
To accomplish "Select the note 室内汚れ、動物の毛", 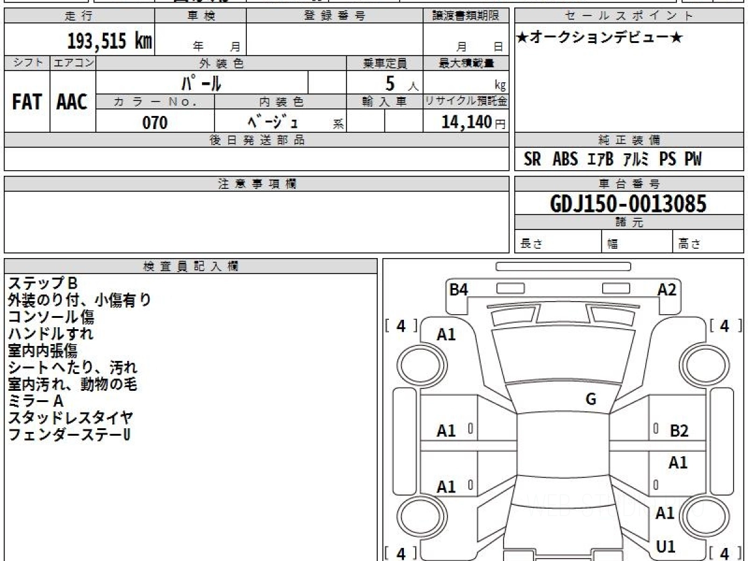I will click(72, 384).
